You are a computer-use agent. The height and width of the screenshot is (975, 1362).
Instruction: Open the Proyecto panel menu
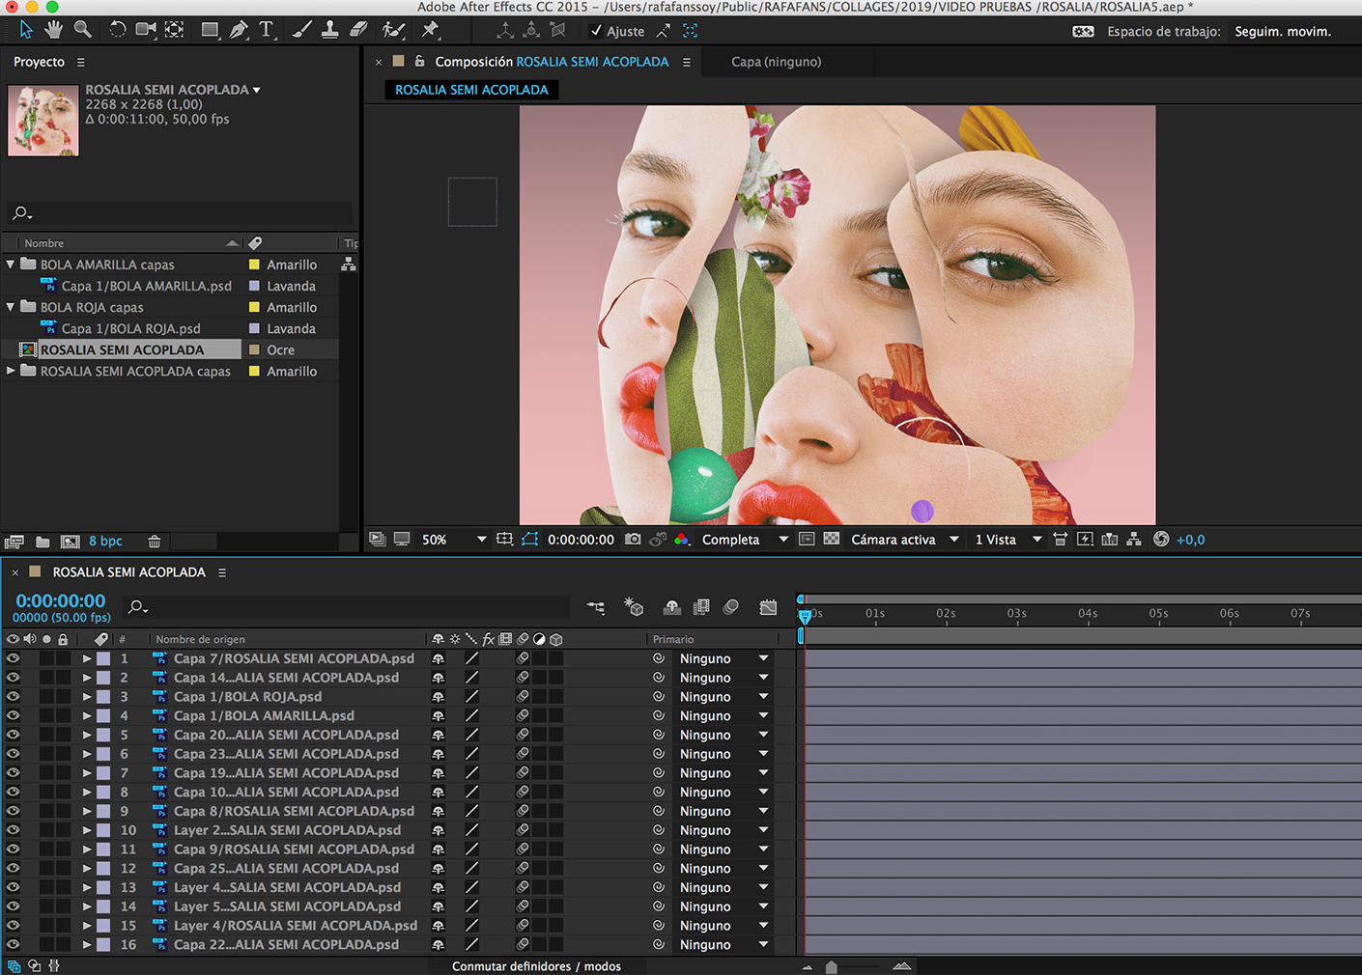point(81,62)
